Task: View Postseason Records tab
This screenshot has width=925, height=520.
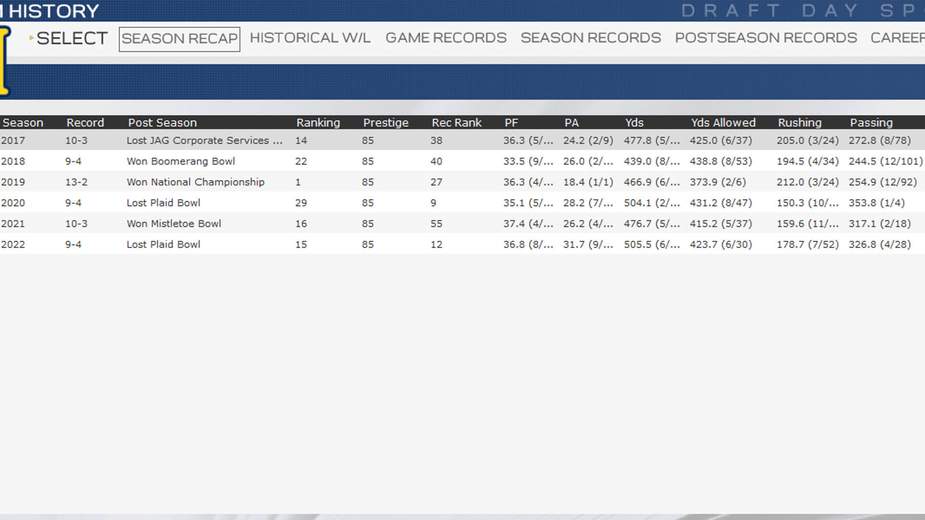Action: (x=766, y=38)
